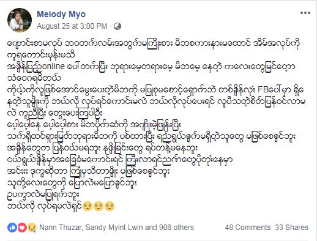The height and width of the screenshot is (241, 317).
Task: Open the Melody Myo profile name link
Action: pyautogui.click(x=61, y=14)
